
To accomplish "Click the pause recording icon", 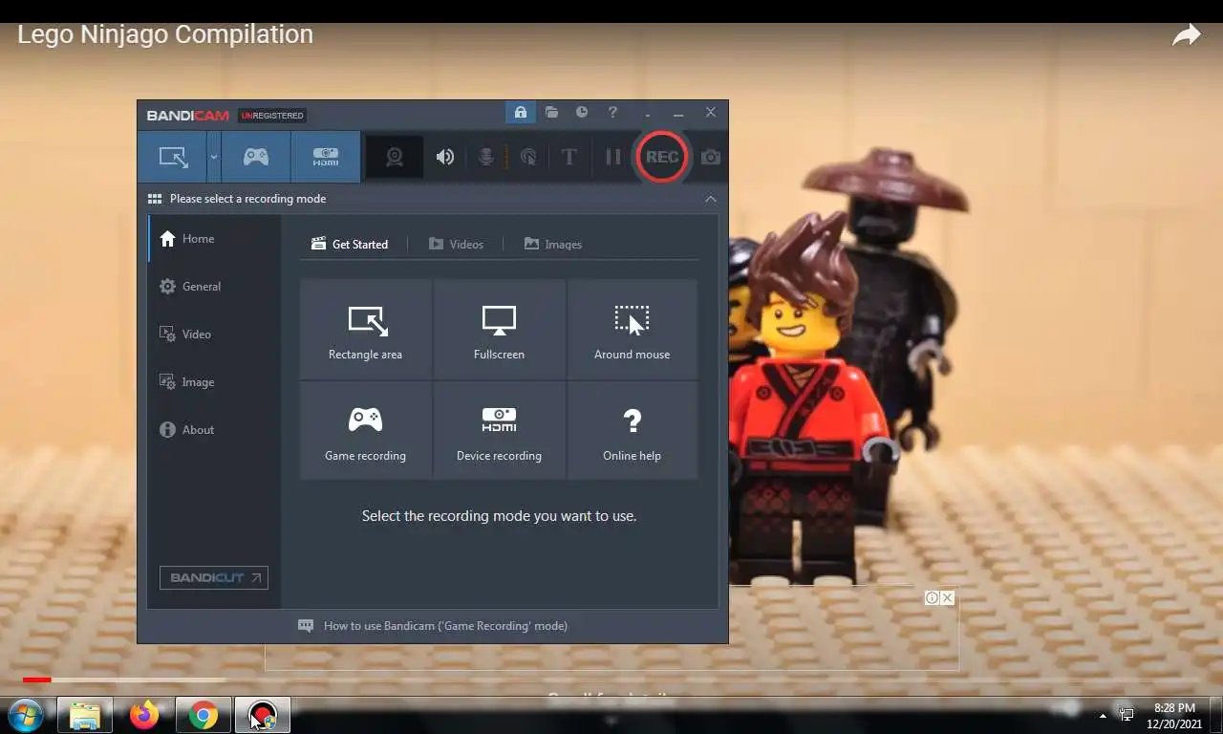I will point(613,157).
